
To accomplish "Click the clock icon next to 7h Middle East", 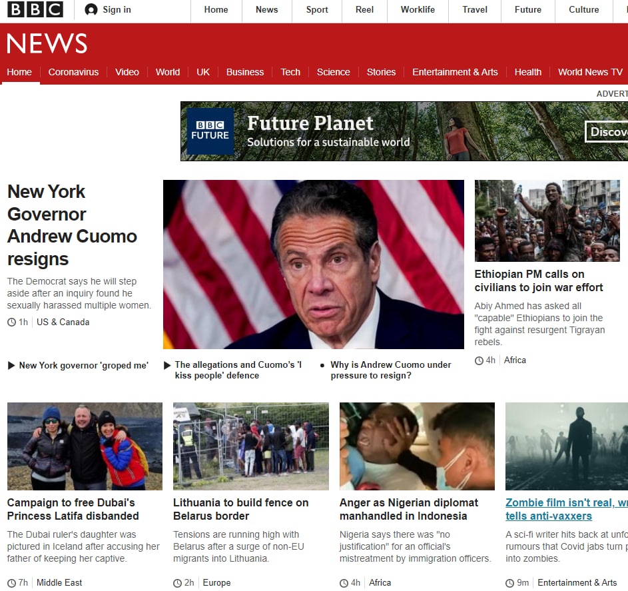I will click(x=11, y=583).
